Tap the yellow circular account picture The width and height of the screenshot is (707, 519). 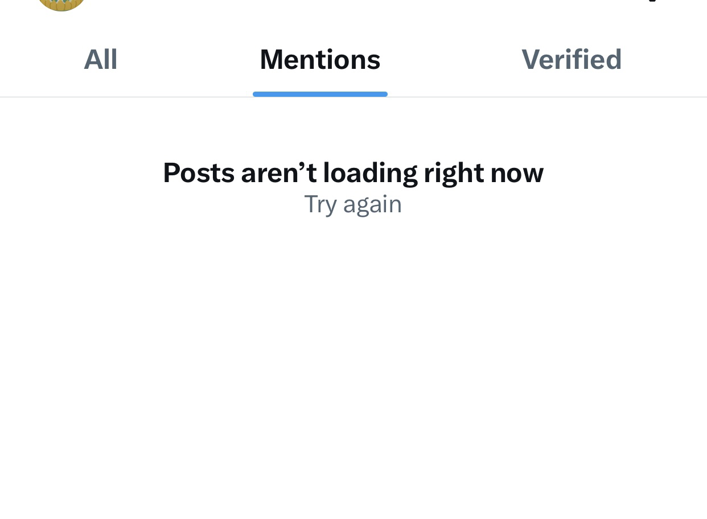61,3
